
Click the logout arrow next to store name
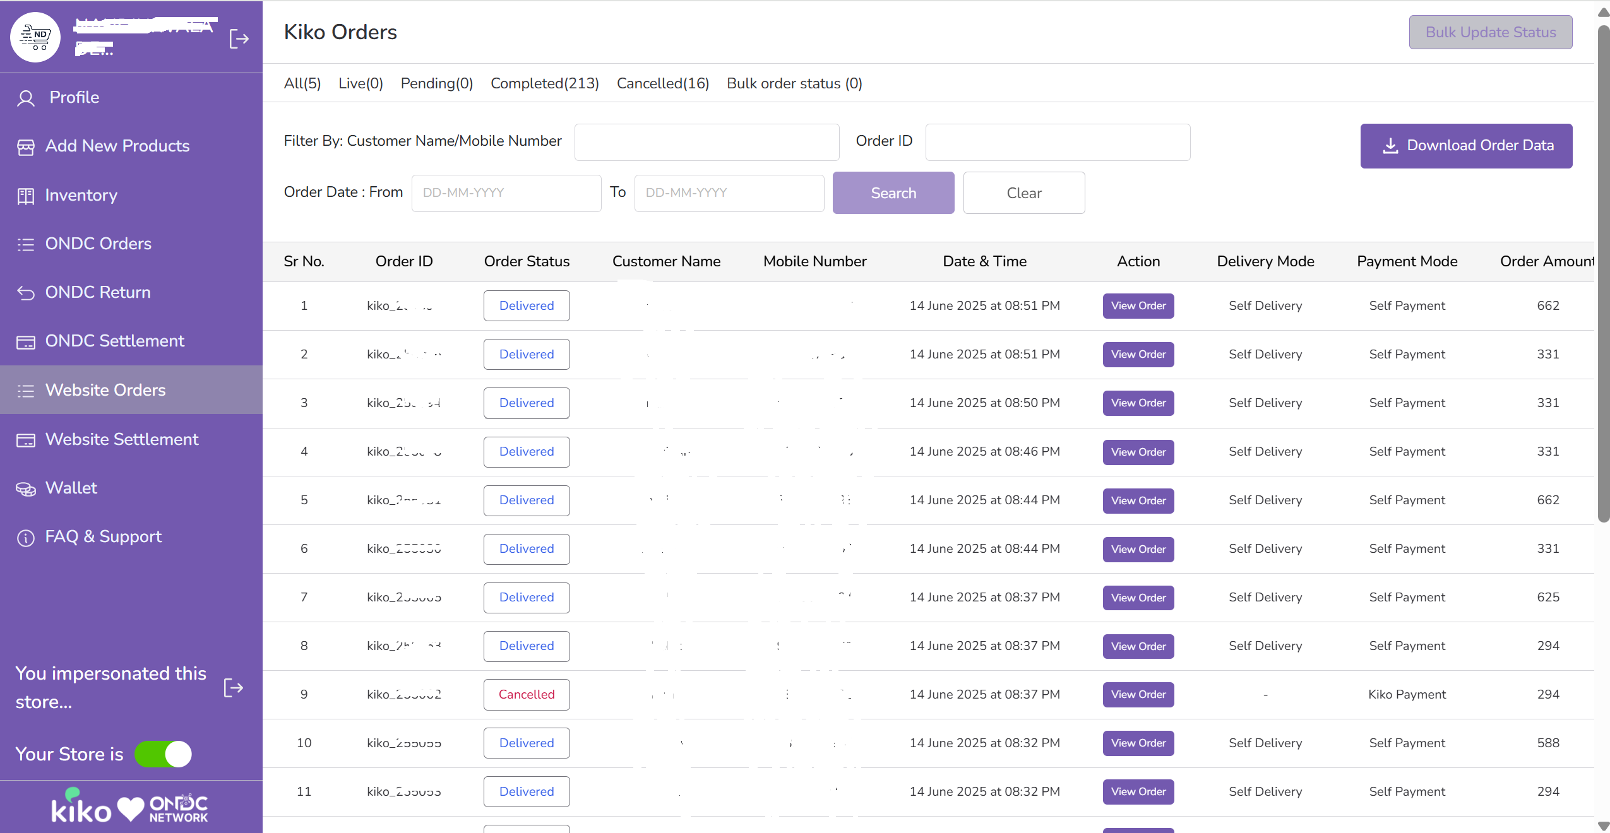[x=239, y=38]
